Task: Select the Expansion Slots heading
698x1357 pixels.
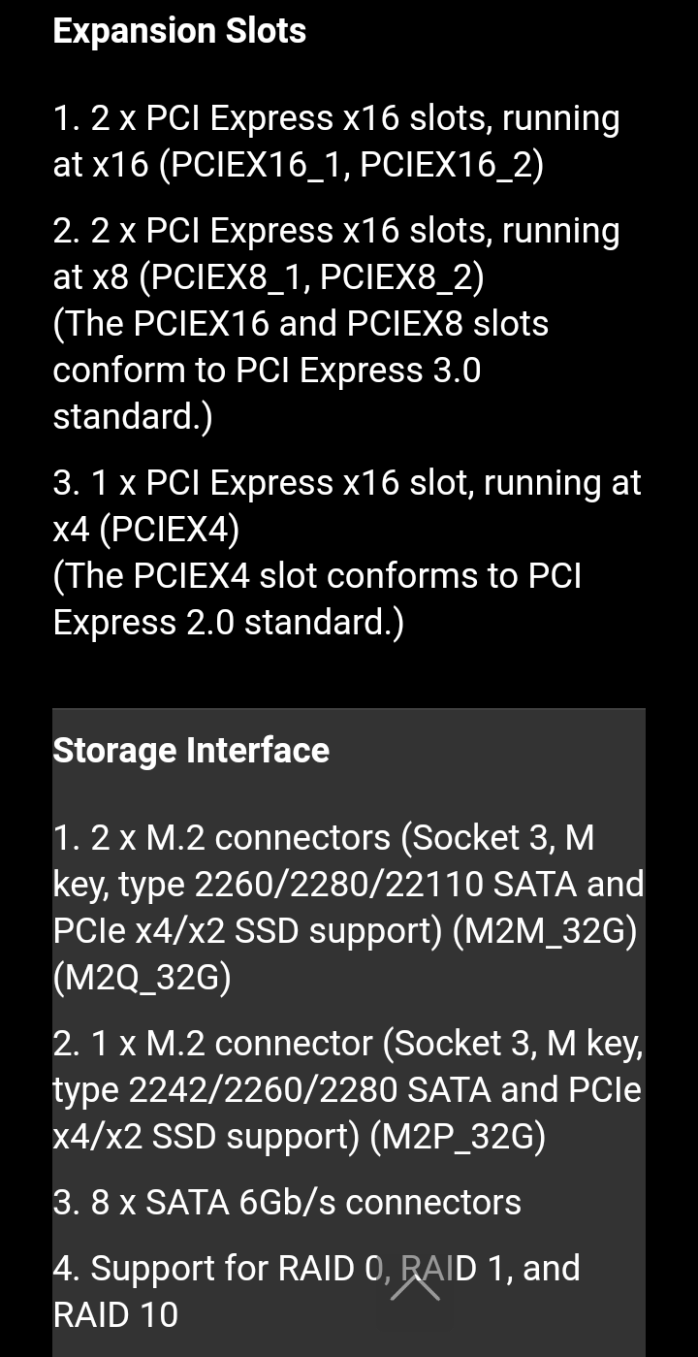Action: [x=179, y=31]
